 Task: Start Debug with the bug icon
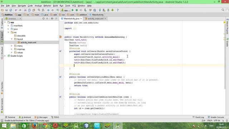(x=77, y=10)
